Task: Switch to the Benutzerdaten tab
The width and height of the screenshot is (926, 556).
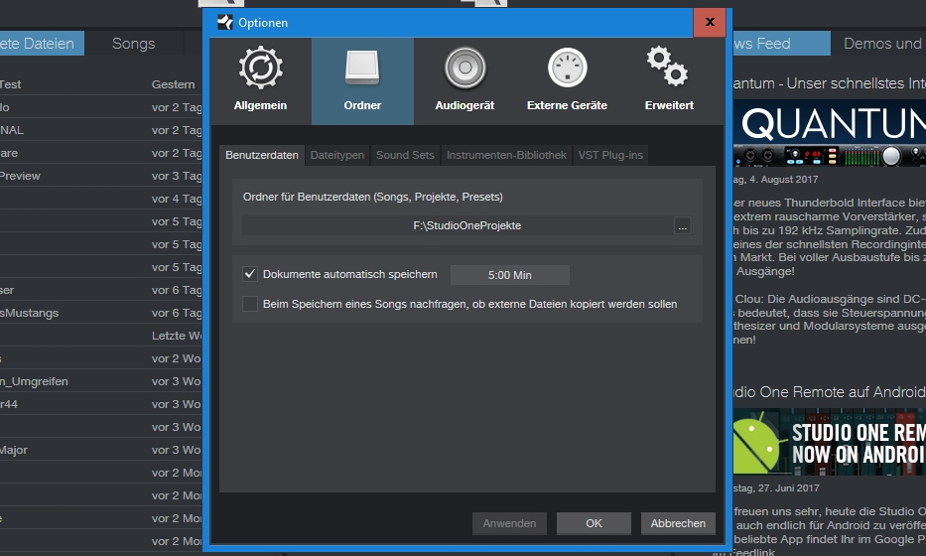Action: coord(262,156)
